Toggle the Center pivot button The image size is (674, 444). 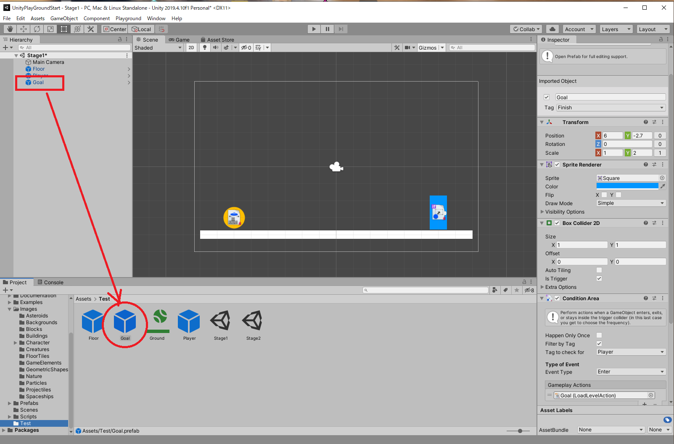[x=115, y=29]
